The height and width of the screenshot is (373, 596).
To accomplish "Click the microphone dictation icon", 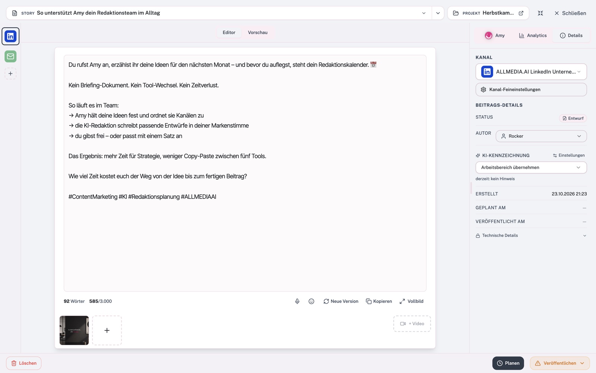I will [x=297, y=301].
